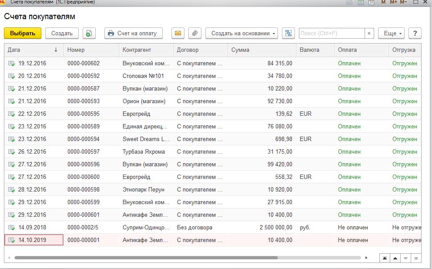
Task: Click the horizontal scrollbar right arrow
Action: (366, 258)
